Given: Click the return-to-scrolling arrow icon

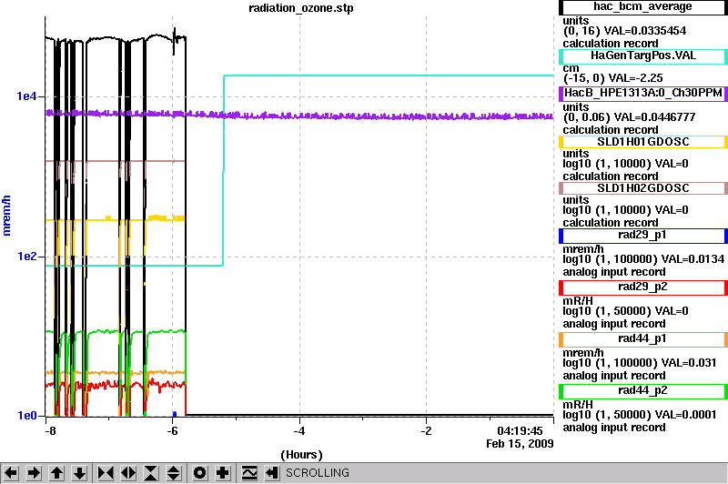Looking at the screenshot, I should coord(272,473).
